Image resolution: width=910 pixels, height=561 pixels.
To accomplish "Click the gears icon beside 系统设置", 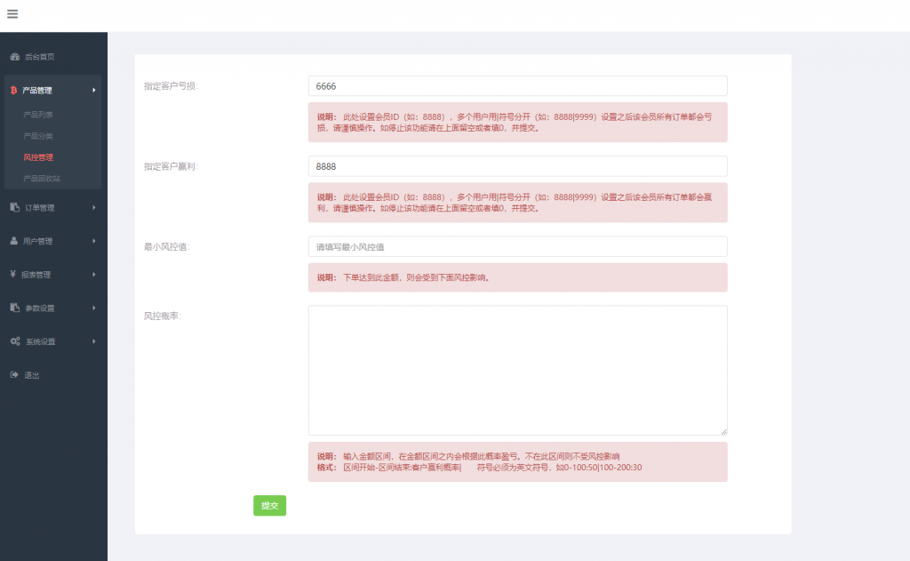I will point(15,341).
